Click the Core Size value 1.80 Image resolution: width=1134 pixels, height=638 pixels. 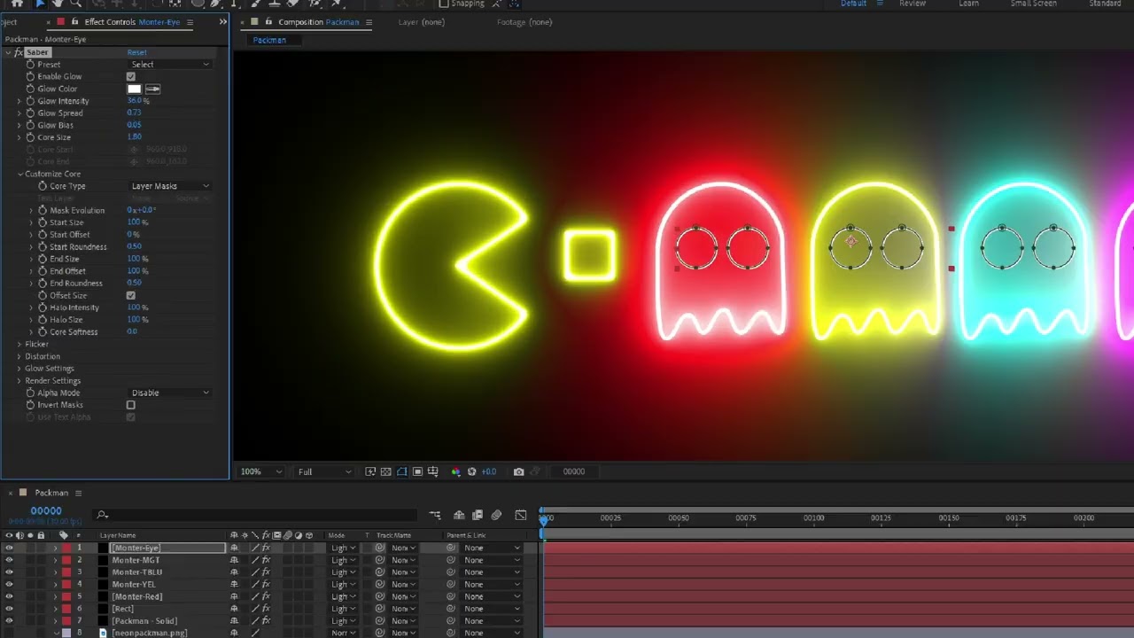tap(135, 137)
